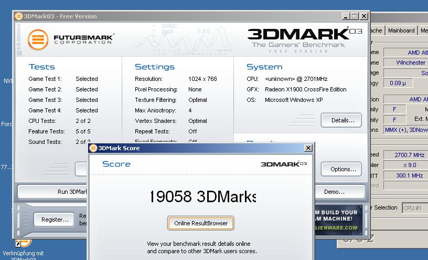Click the Score heading in the dialog

pos(116,164)
